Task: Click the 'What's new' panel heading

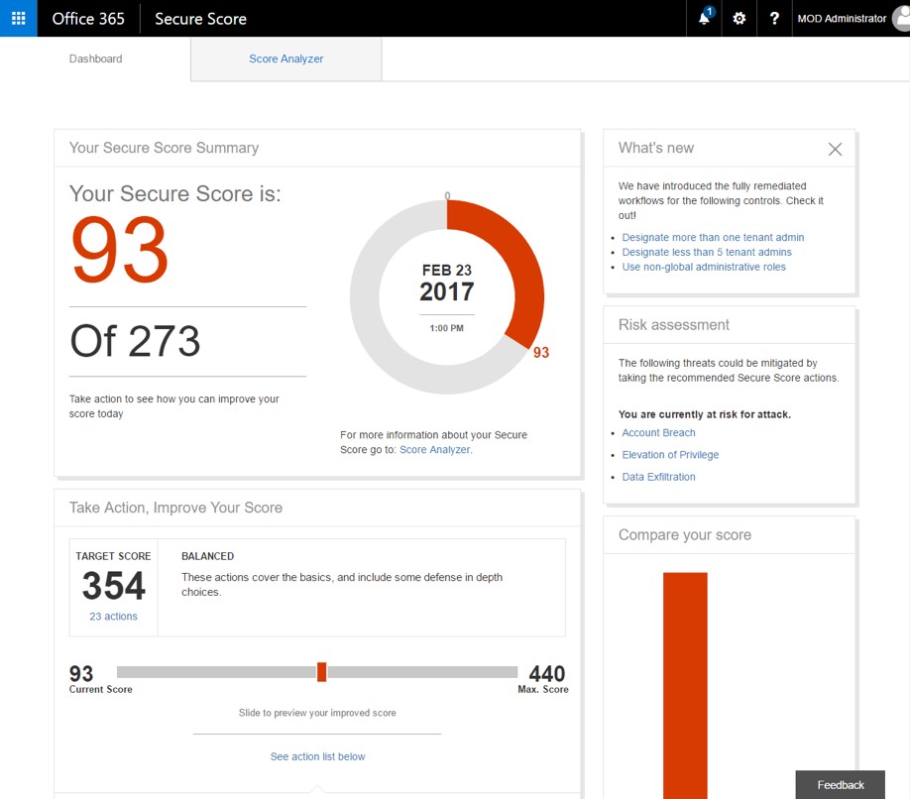Action: [x=656, y=148]
